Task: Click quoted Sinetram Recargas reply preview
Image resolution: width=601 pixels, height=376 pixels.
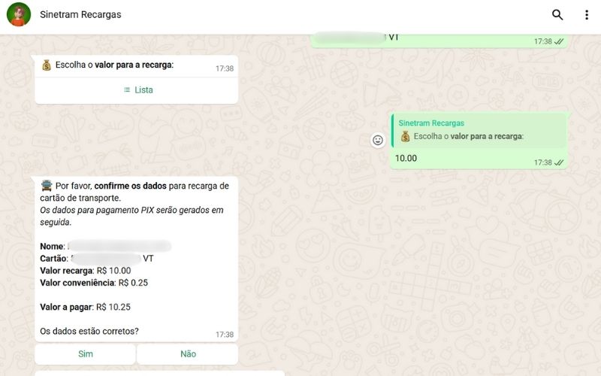Action: pyautogui.click(x=479, y=131)
